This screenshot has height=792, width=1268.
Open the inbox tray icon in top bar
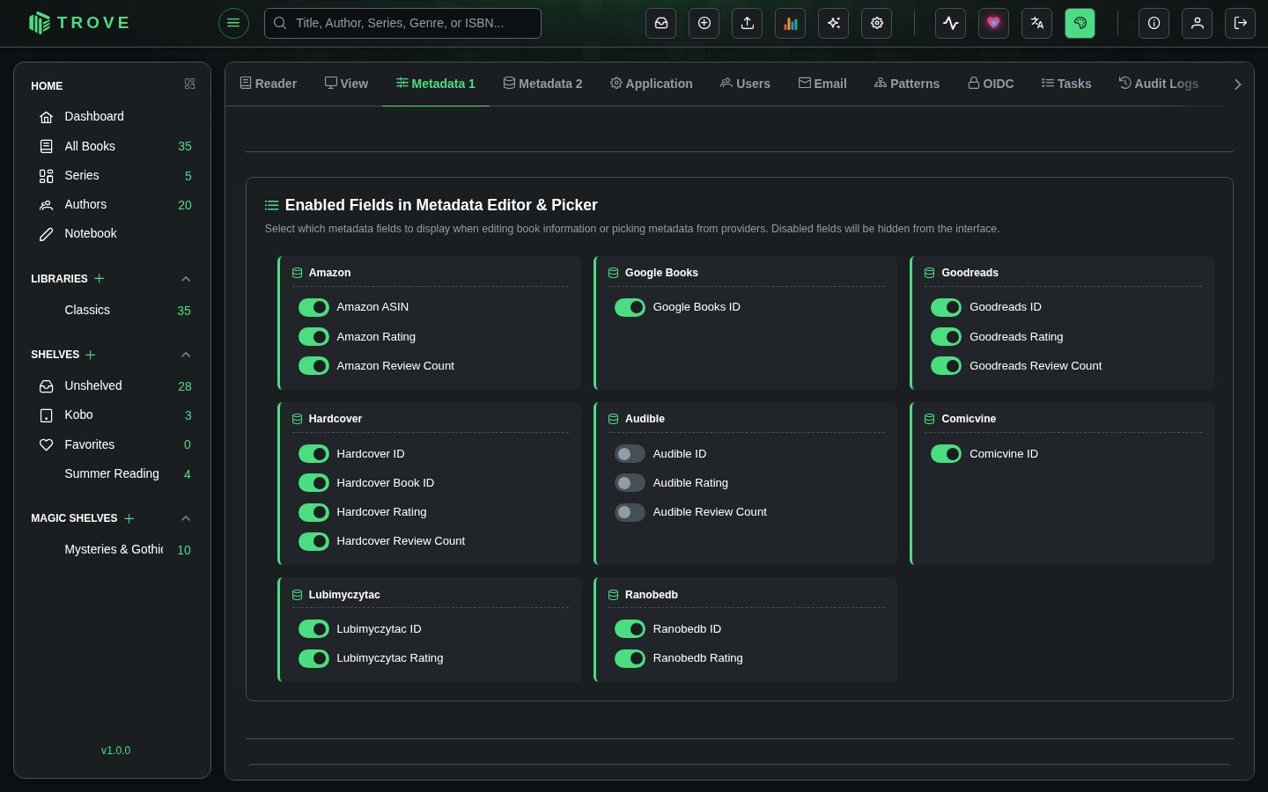tap(661, 23)
